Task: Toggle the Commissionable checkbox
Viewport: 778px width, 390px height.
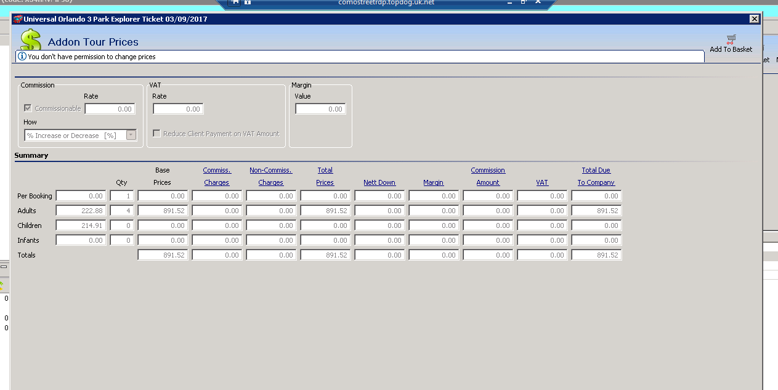Action: pyautogui.click(x=28, y=108)
